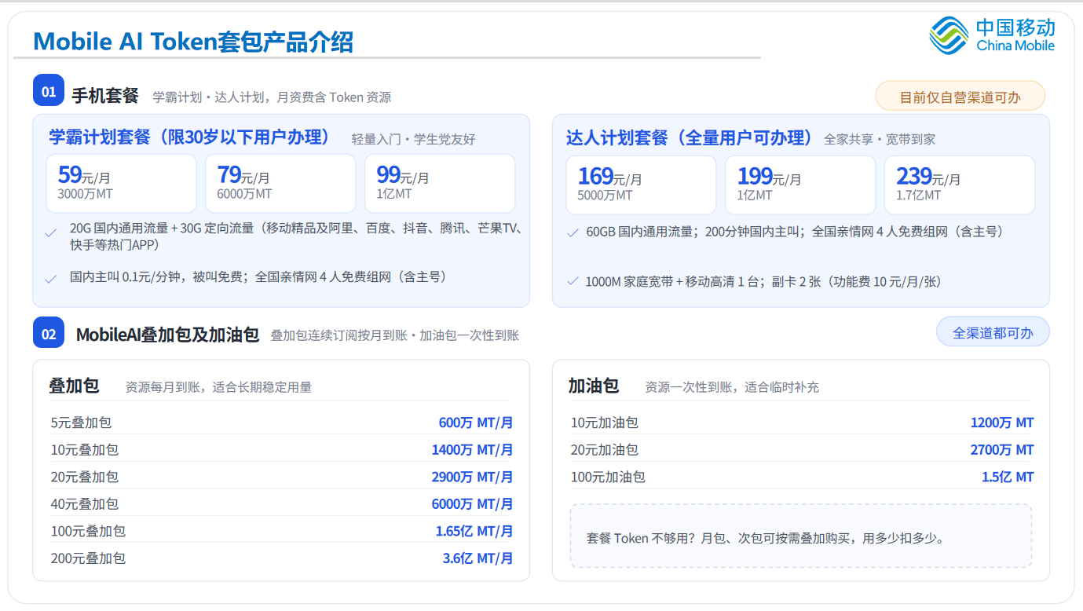Click the 20元加油包 row label
This screenshot has width=1083, height=611.
pyautogui.click(x=605, y=450)
